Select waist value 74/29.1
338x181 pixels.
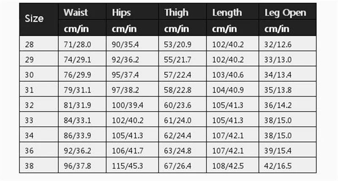click(77, 59)
